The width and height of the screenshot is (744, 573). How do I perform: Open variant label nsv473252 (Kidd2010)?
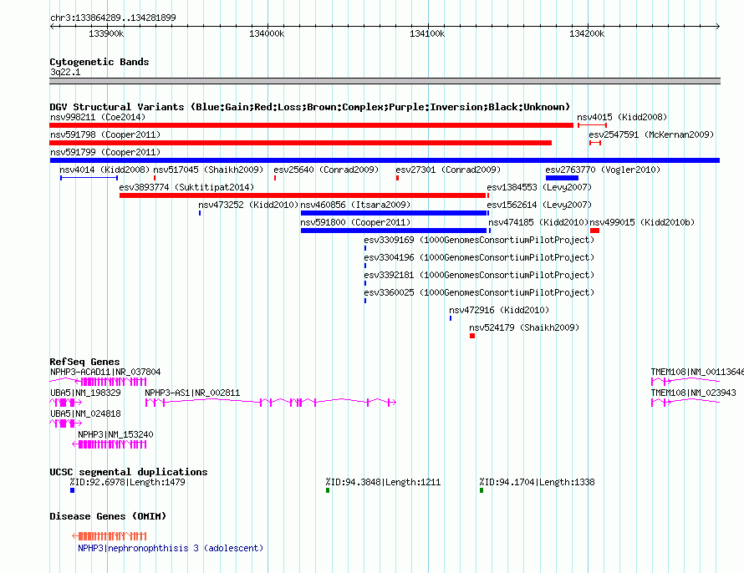tap(248, 205)
